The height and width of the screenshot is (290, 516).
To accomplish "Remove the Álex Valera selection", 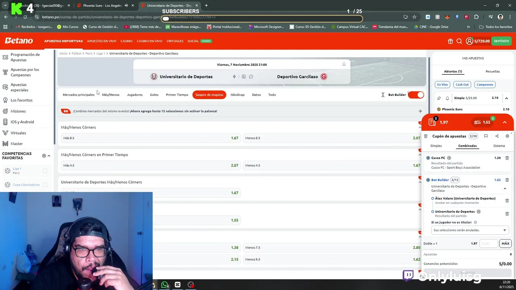I will point(507,200).
